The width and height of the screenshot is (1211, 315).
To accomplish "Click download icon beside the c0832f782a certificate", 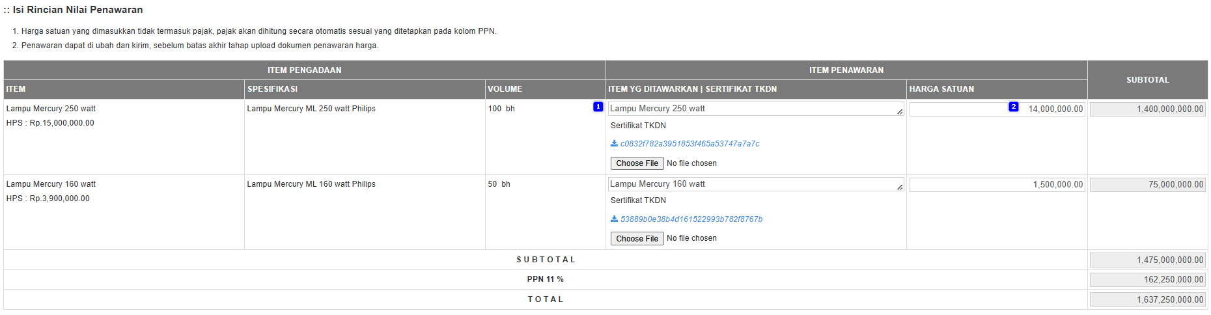I will (614, 144).
